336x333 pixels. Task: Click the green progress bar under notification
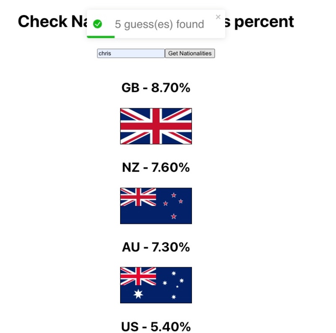coord(100,36)
